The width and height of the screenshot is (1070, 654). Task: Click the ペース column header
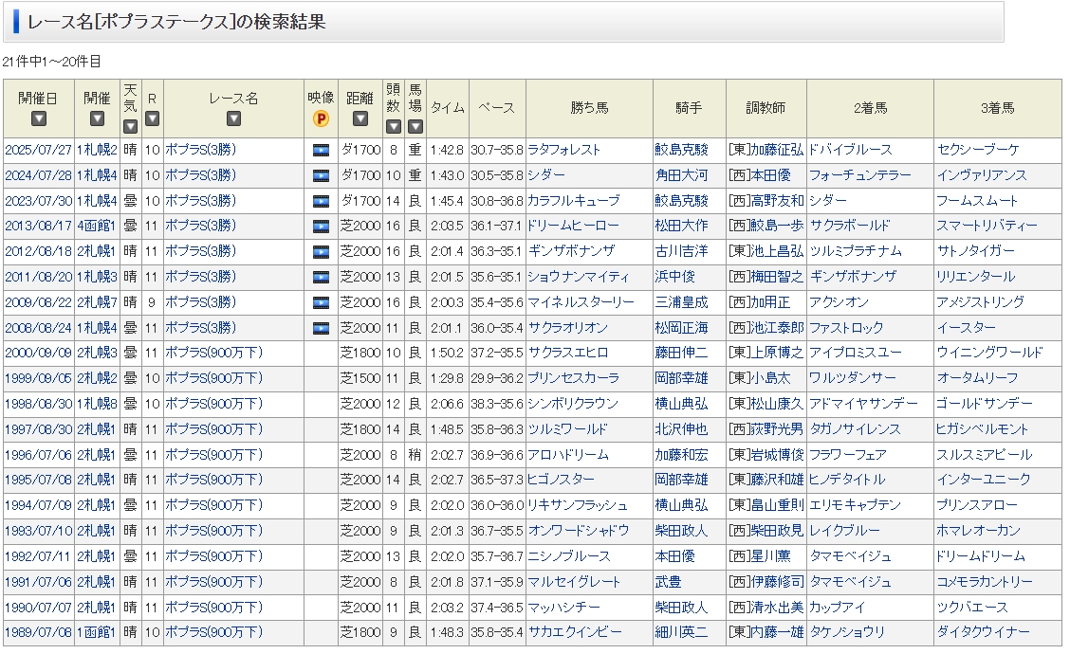pos(497,108)
